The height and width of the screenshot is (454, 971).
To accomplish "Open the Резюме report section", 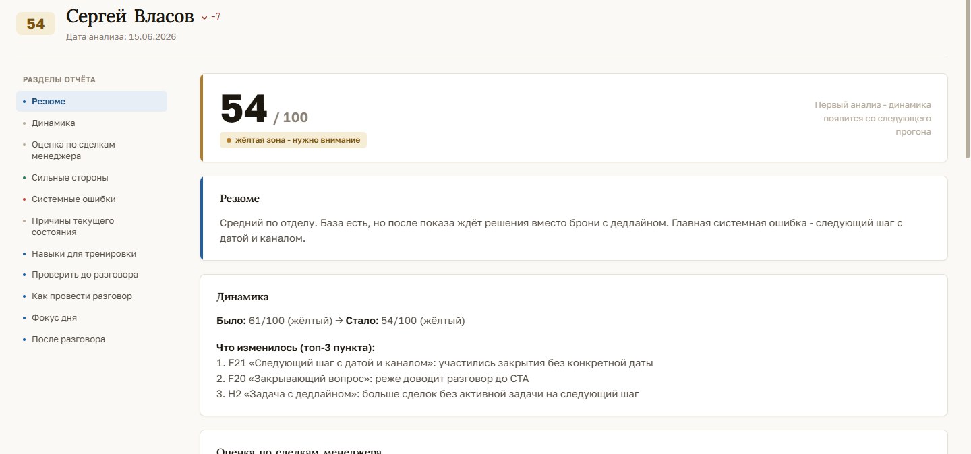I will 92,102.
